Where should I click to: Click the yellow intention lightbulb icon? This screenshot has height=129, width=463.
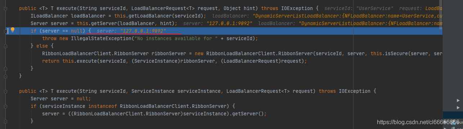13,30
